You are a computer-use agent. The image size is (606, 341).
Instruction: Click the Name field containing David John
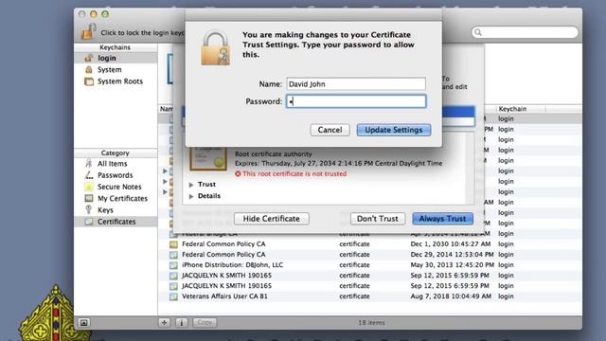point(356,84)
